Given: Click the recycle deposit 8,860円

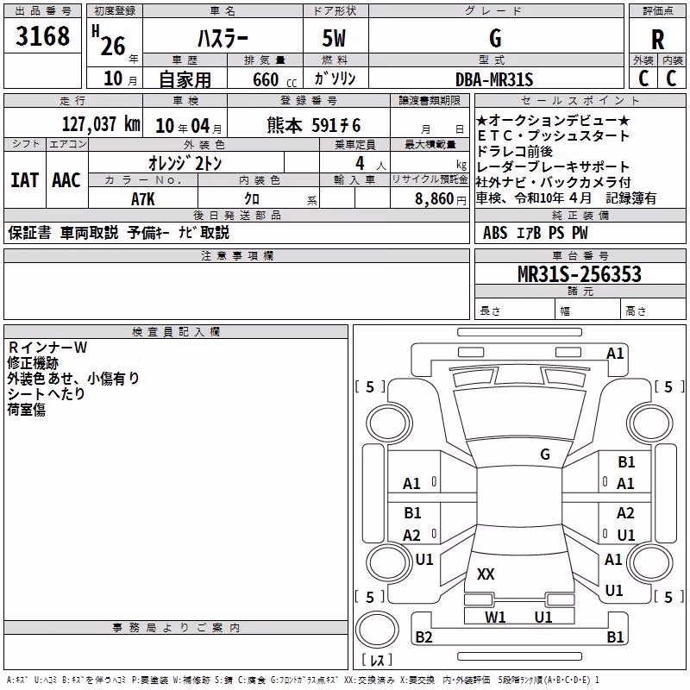Looking at the screenshot, I should (x=441, y=199).
